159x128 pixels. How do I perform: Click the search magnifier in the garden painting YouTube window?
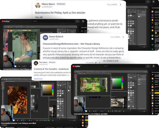148,66
